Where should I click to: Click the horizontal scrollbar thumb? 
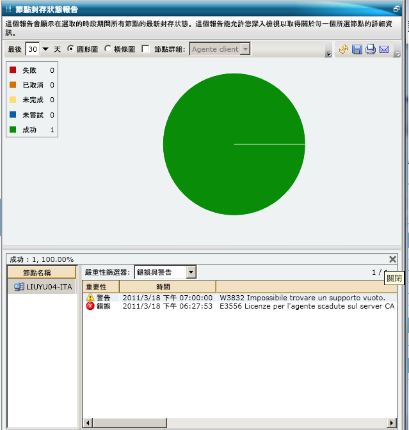(130, 422)
